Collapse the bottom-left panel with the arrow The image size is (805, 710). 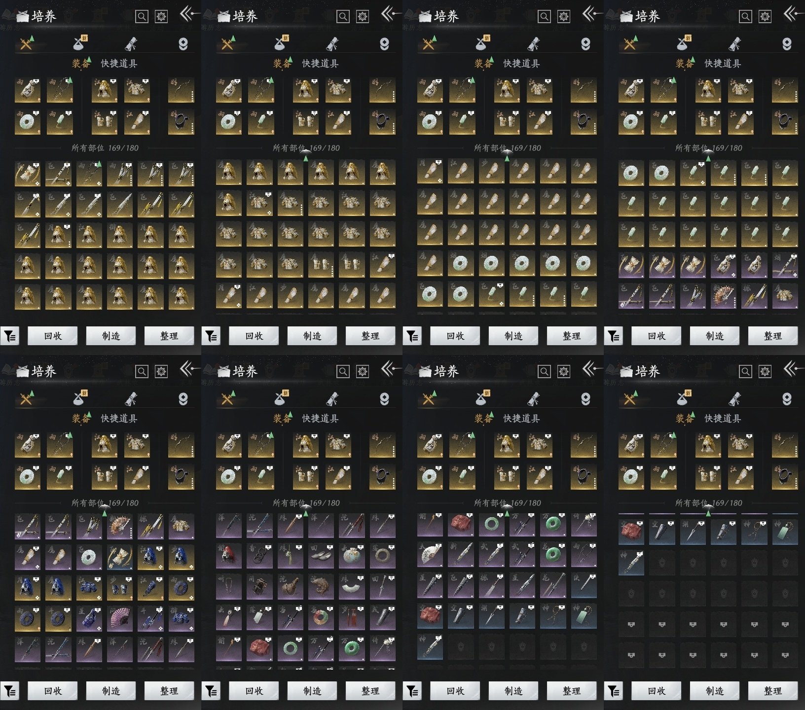[189, 369]
